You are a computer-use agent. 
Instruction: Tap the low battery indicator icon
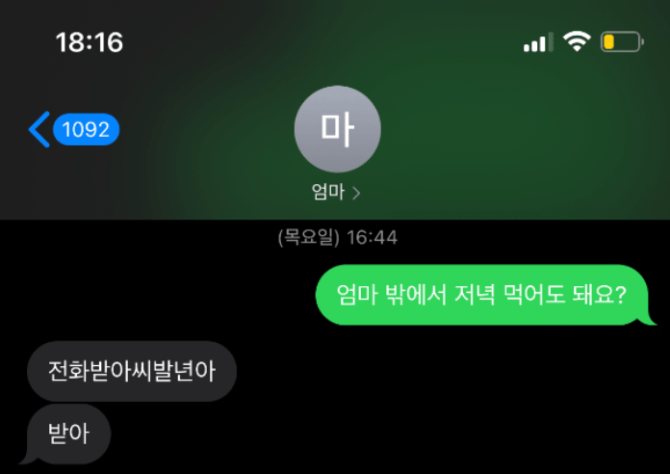[622, 42]
